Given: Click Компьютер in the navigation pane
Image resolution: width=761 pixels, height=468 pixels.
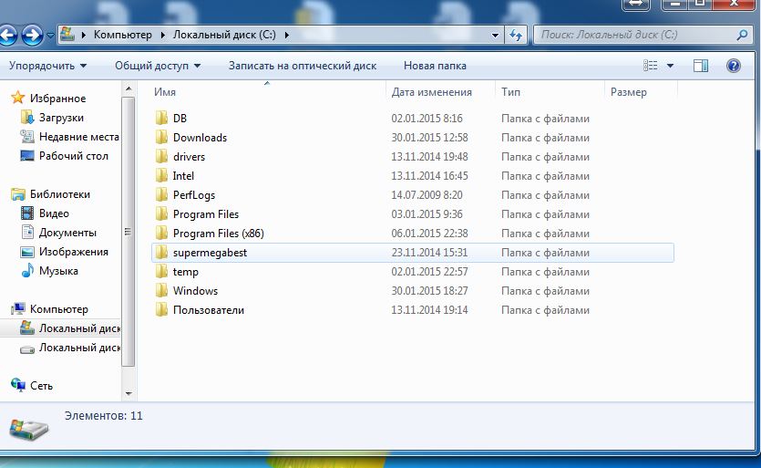Looking at the screenshot, I should [58, 309].
